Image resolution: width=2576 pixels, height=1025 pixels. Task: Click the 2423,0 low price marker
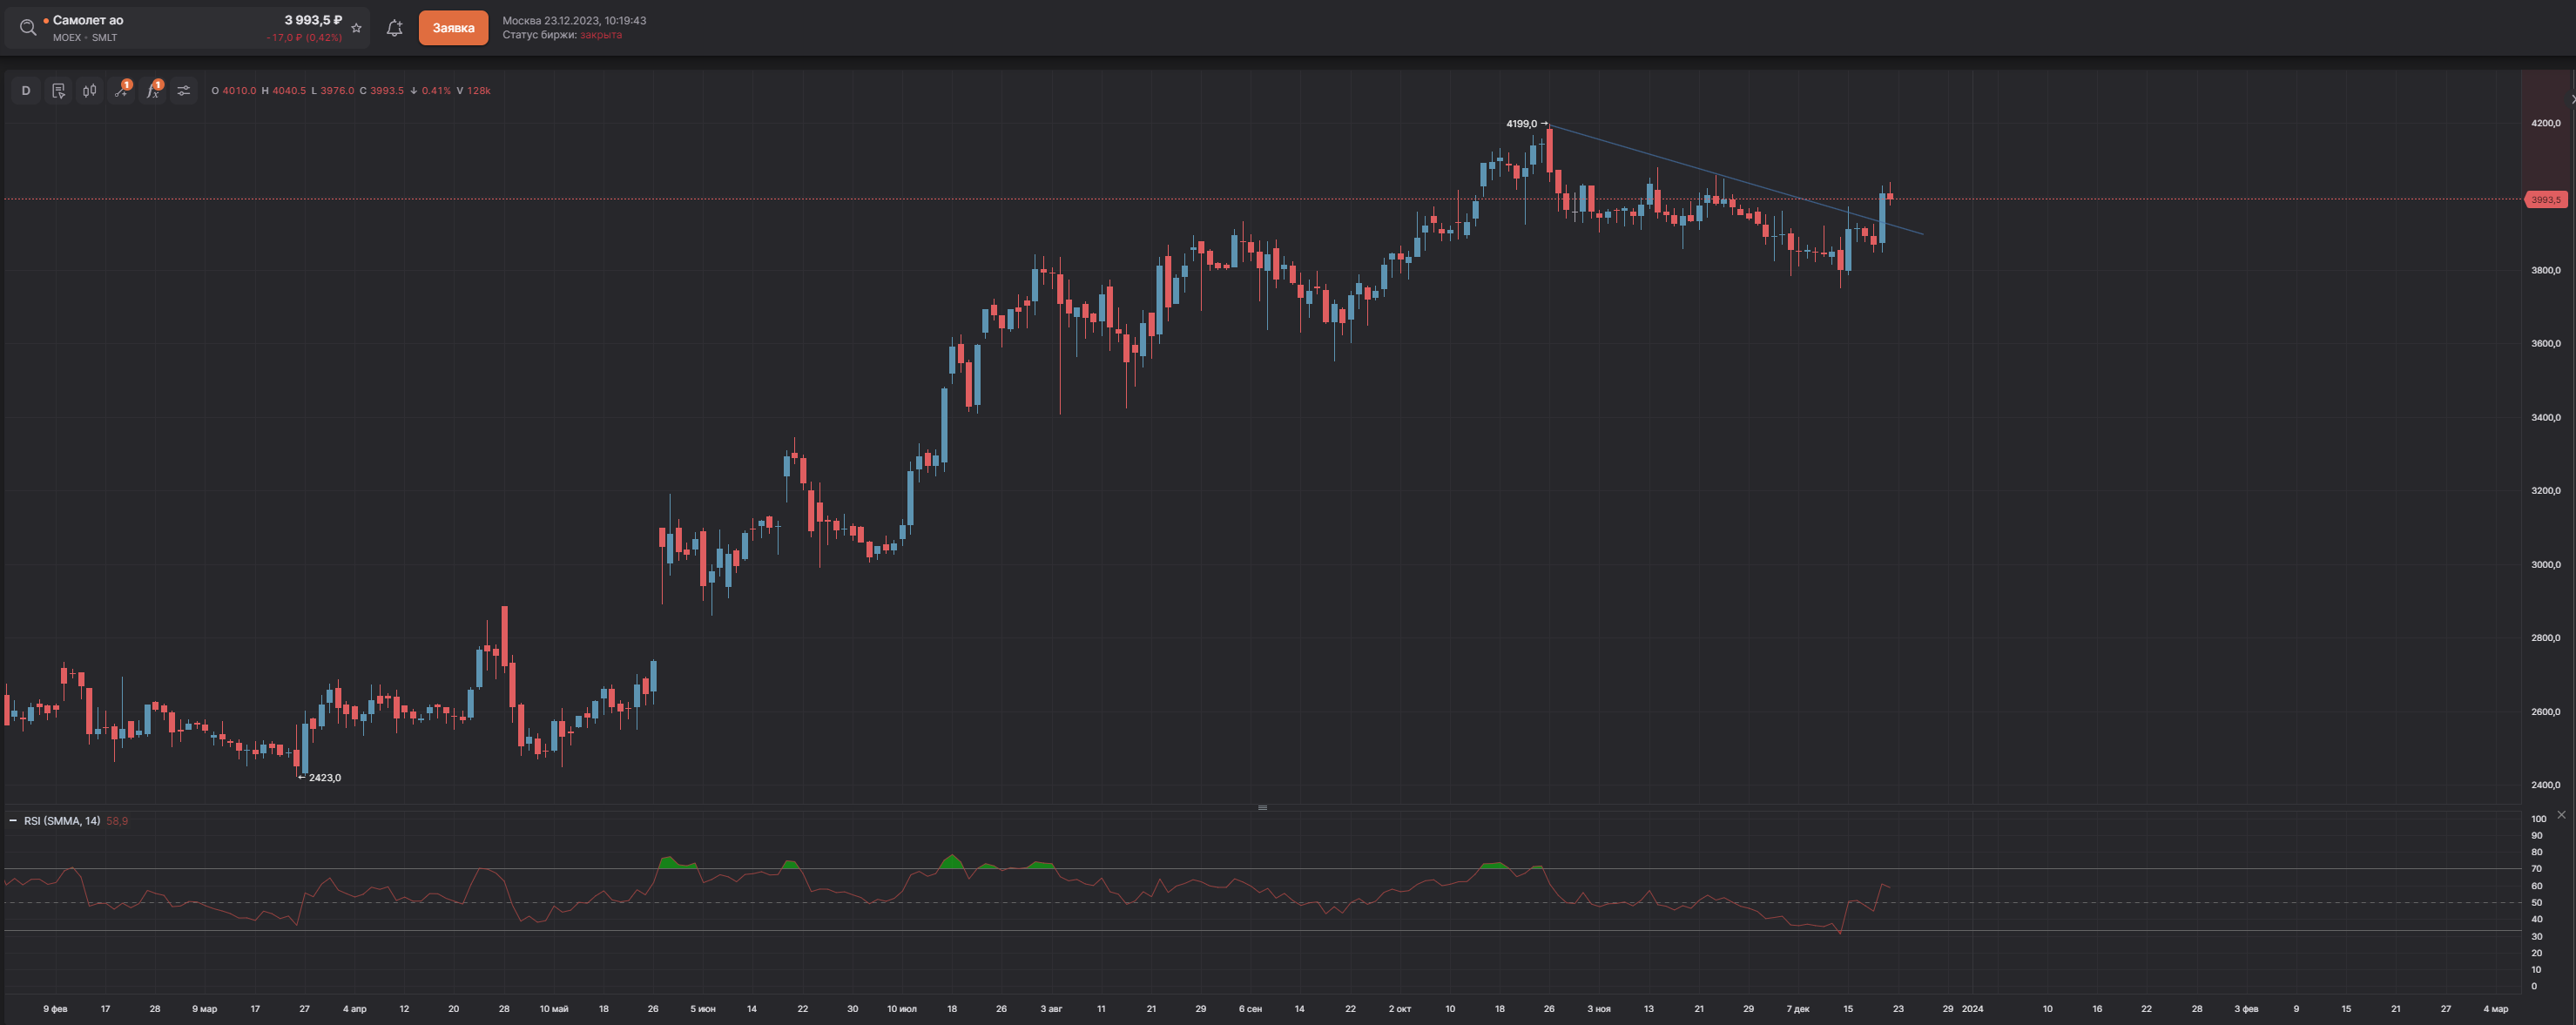tap(324, 778)
